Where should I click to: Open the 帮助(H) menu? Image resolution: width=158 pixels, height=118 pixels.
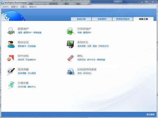pos(33,7)
